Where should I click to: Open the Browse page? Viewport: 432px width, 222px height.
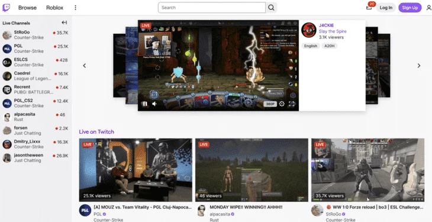click(27, 8)
